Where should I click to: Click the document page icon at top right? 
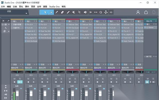pyautogui.click(x=154, y=12)
